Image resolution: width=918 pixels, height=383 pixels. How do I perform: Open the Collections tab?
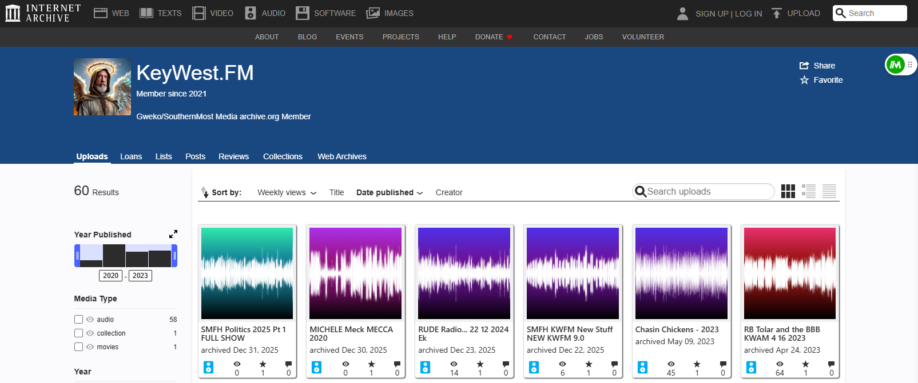point(283,156)
